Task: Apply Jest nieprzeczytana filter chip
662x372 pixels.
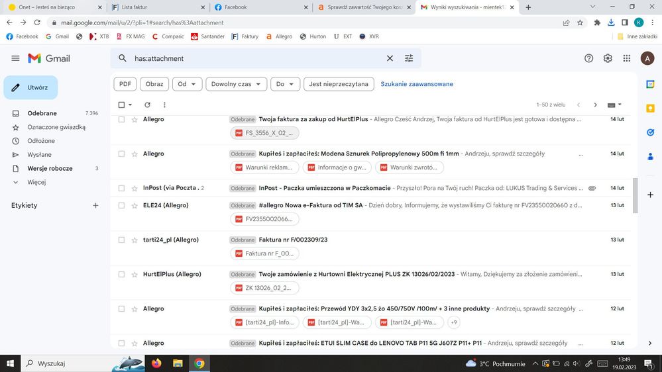Action: 339,84
